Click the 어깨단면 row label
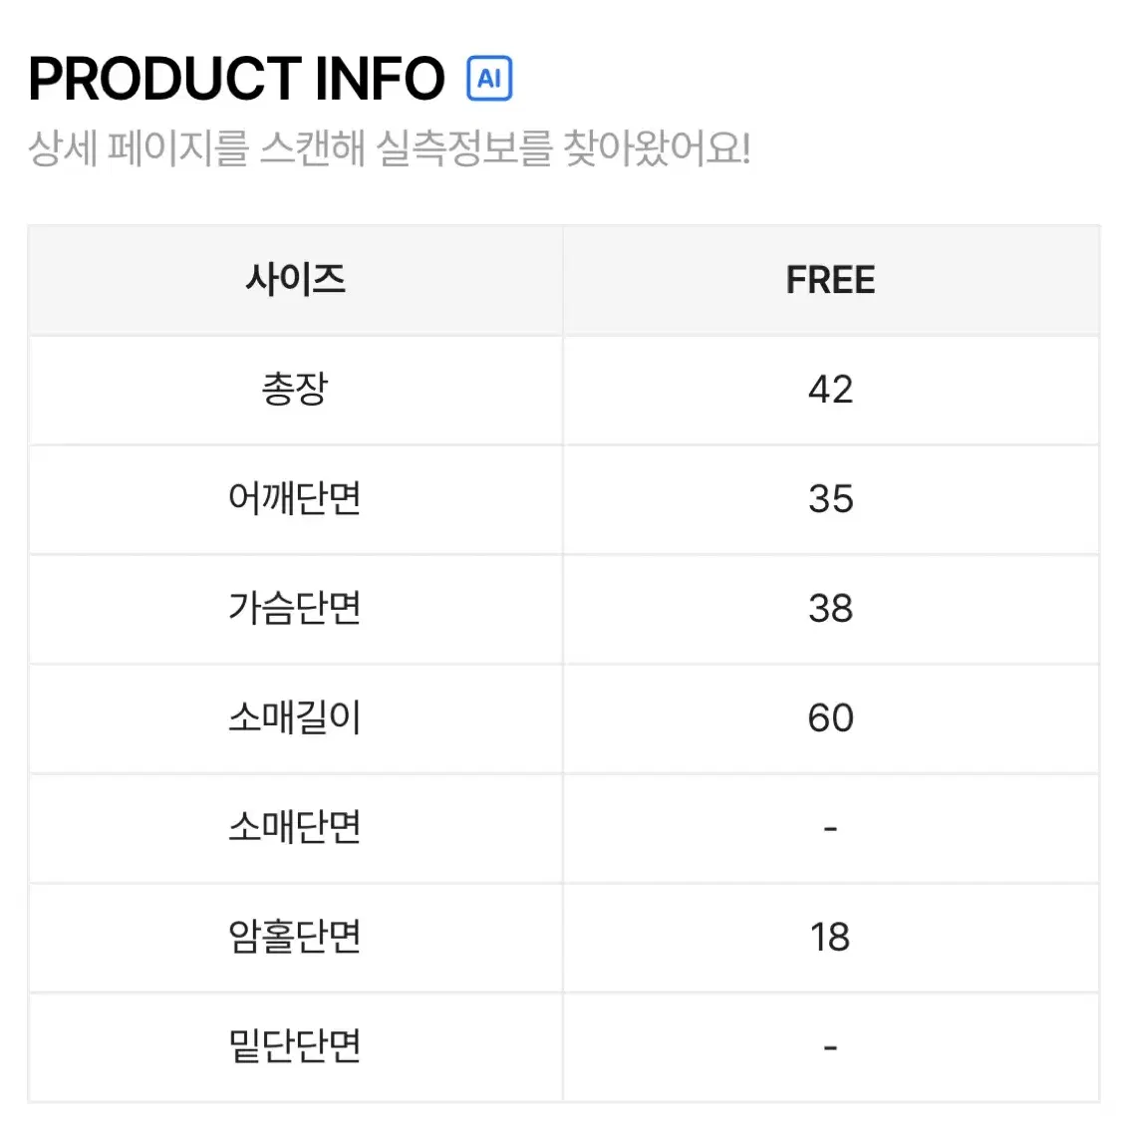This screenshot has height=1129, width=1129. pyautogui.click(x=295, y=499)
